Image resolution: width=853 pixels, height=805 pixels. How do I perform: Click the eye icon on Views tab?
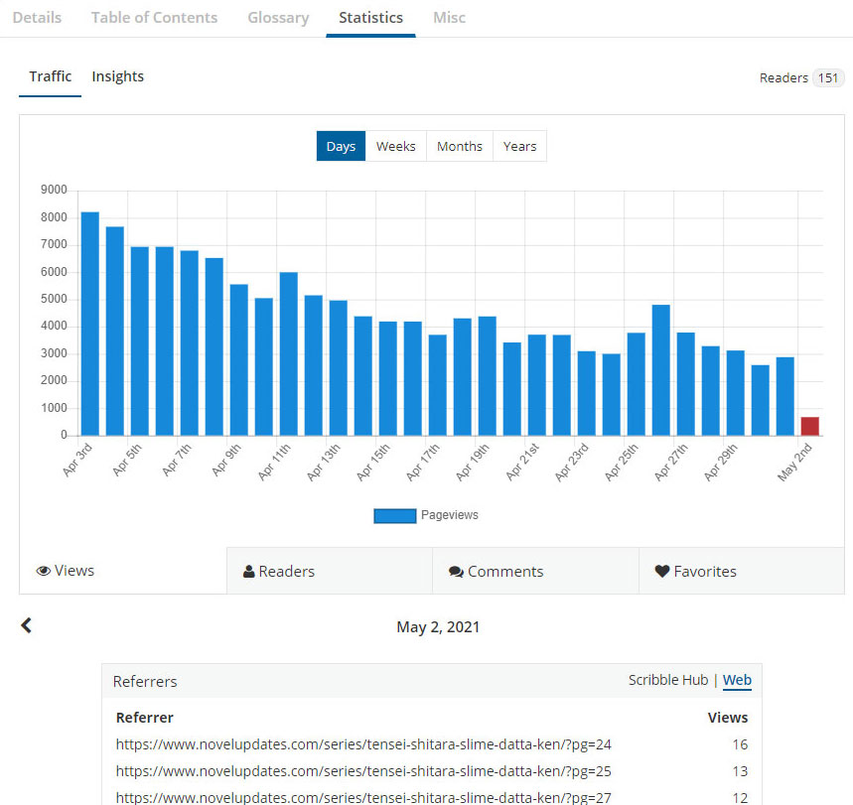(44, 572)
